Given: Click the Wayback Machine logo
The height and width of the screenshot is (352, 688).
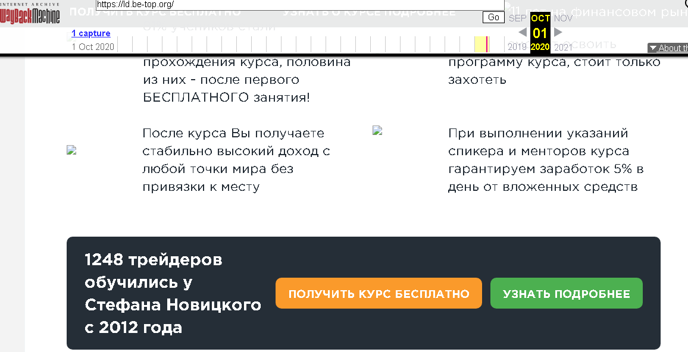Looking at the screenshot, I should pos(30,16).
